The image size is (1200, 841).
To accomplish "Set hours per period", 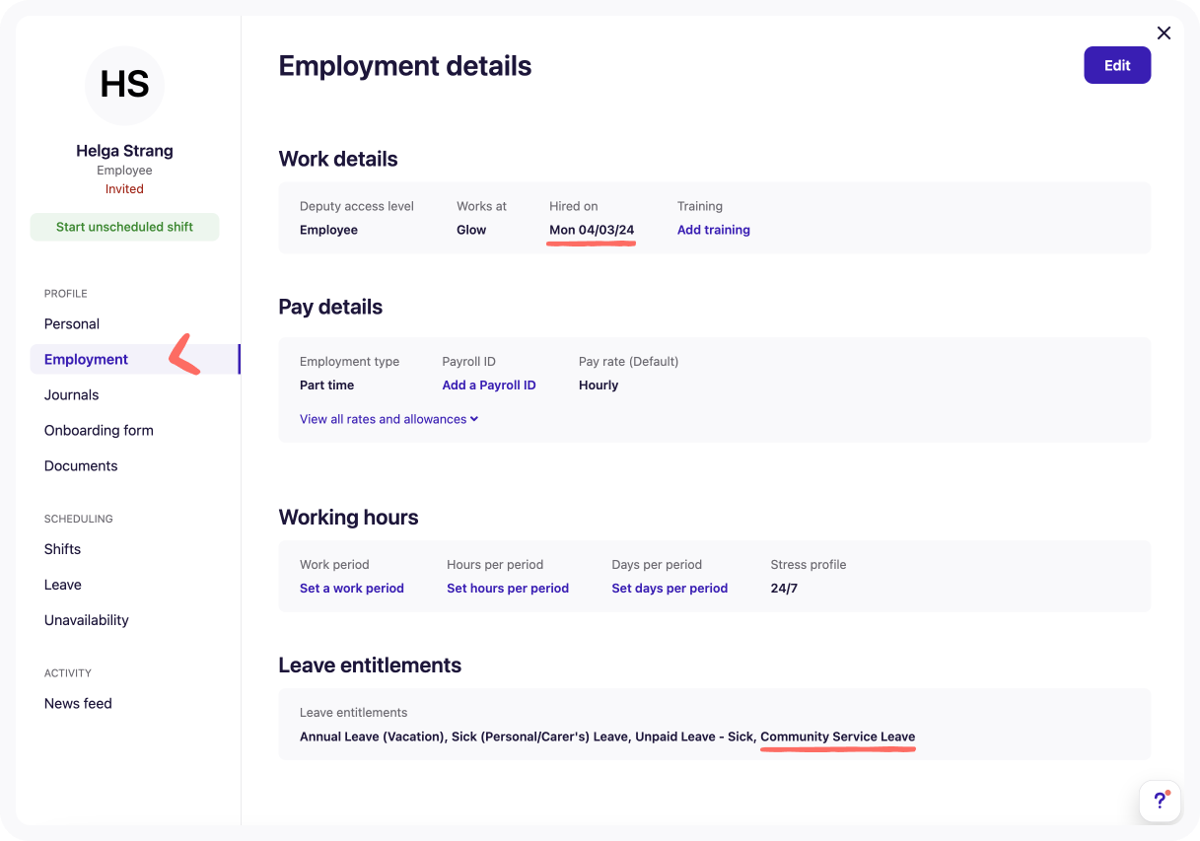I will 507,588.
